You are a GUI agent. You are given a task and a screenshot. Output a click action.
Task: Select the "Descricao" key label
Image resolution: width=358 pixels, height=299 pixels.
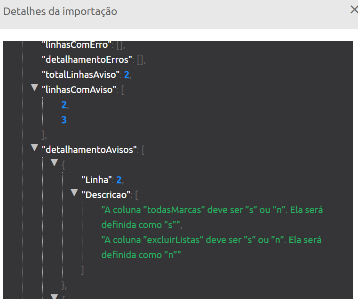(x=105, y=195)
